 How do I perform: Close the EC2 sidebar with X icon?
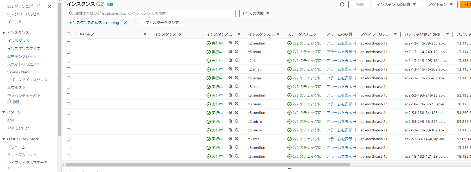coord(50,6)
